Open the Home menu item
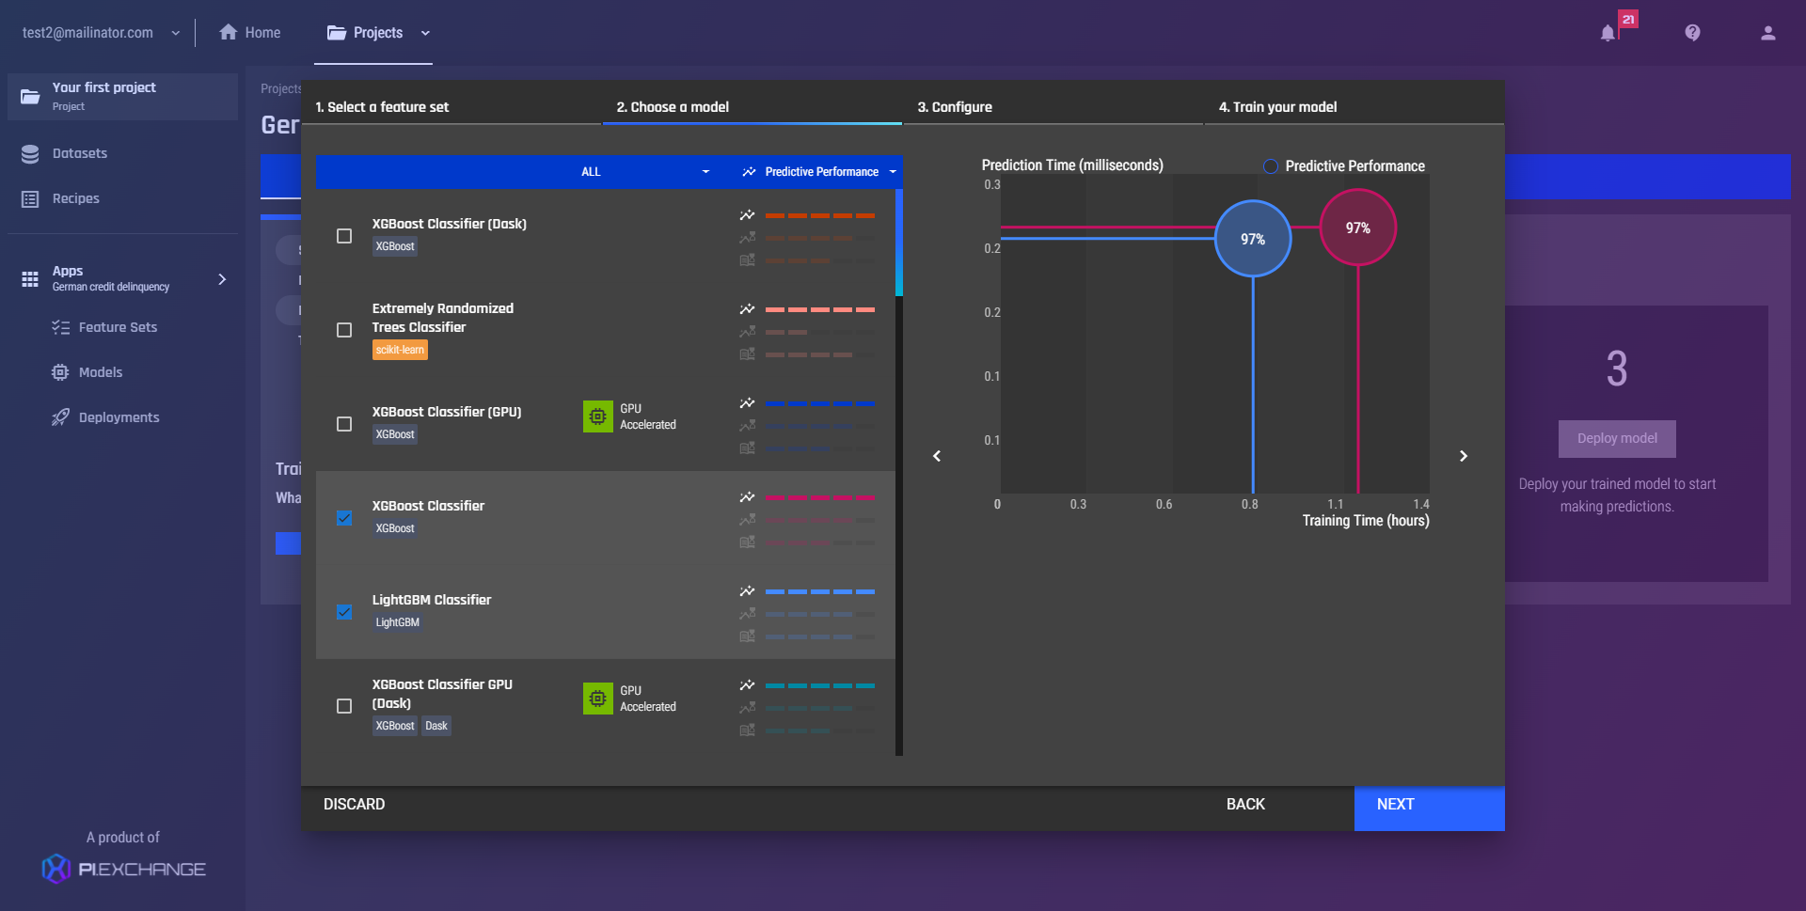Image resolution: width=1806 pixels, height=911 pixels. pos(250,33)
